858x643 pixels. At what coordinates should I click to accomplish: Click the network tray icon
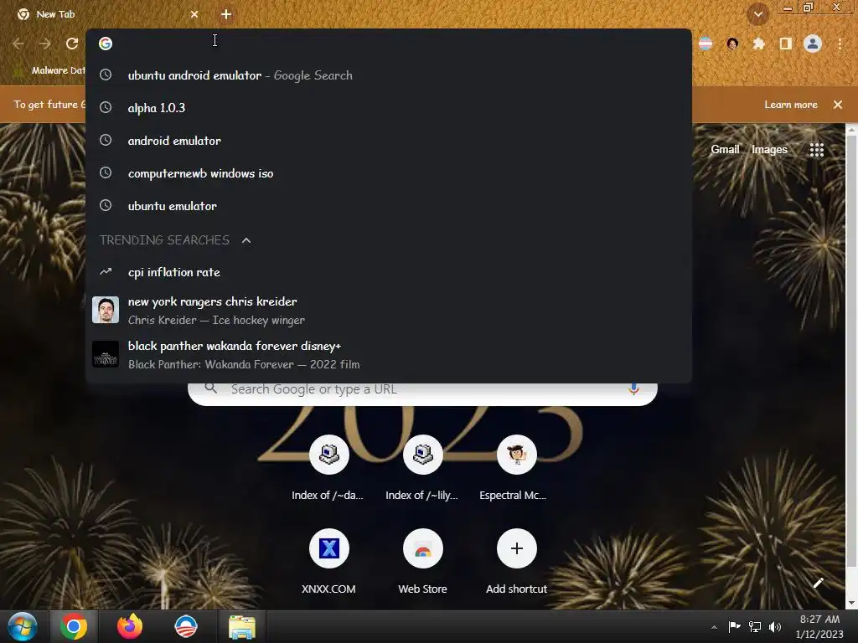[755, 627]
